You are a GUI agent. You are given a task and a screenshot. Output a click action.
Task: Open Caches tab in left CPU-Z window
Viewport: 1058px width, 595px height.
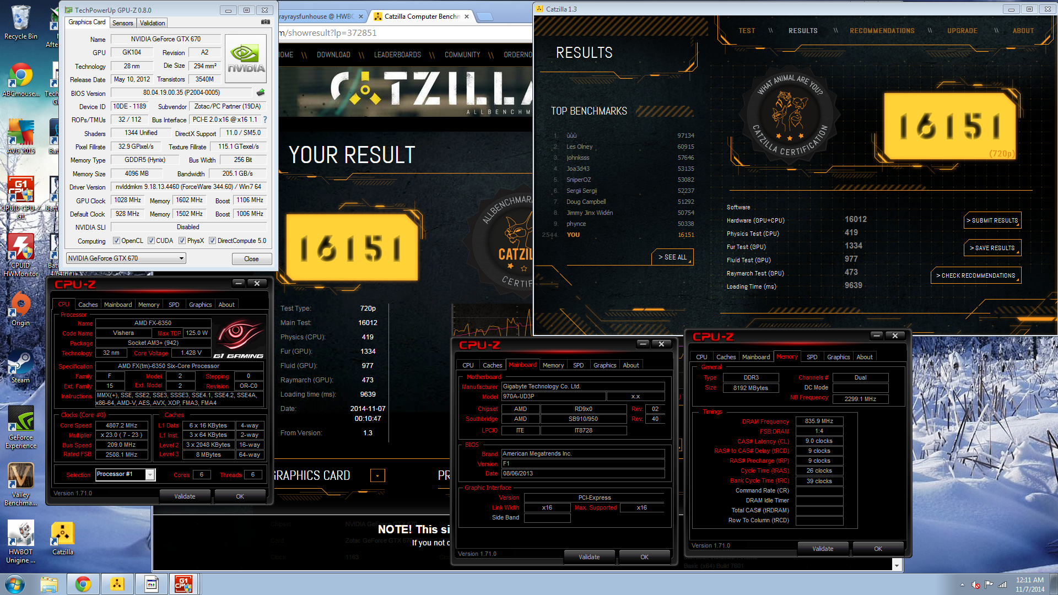tap(88, 305)
